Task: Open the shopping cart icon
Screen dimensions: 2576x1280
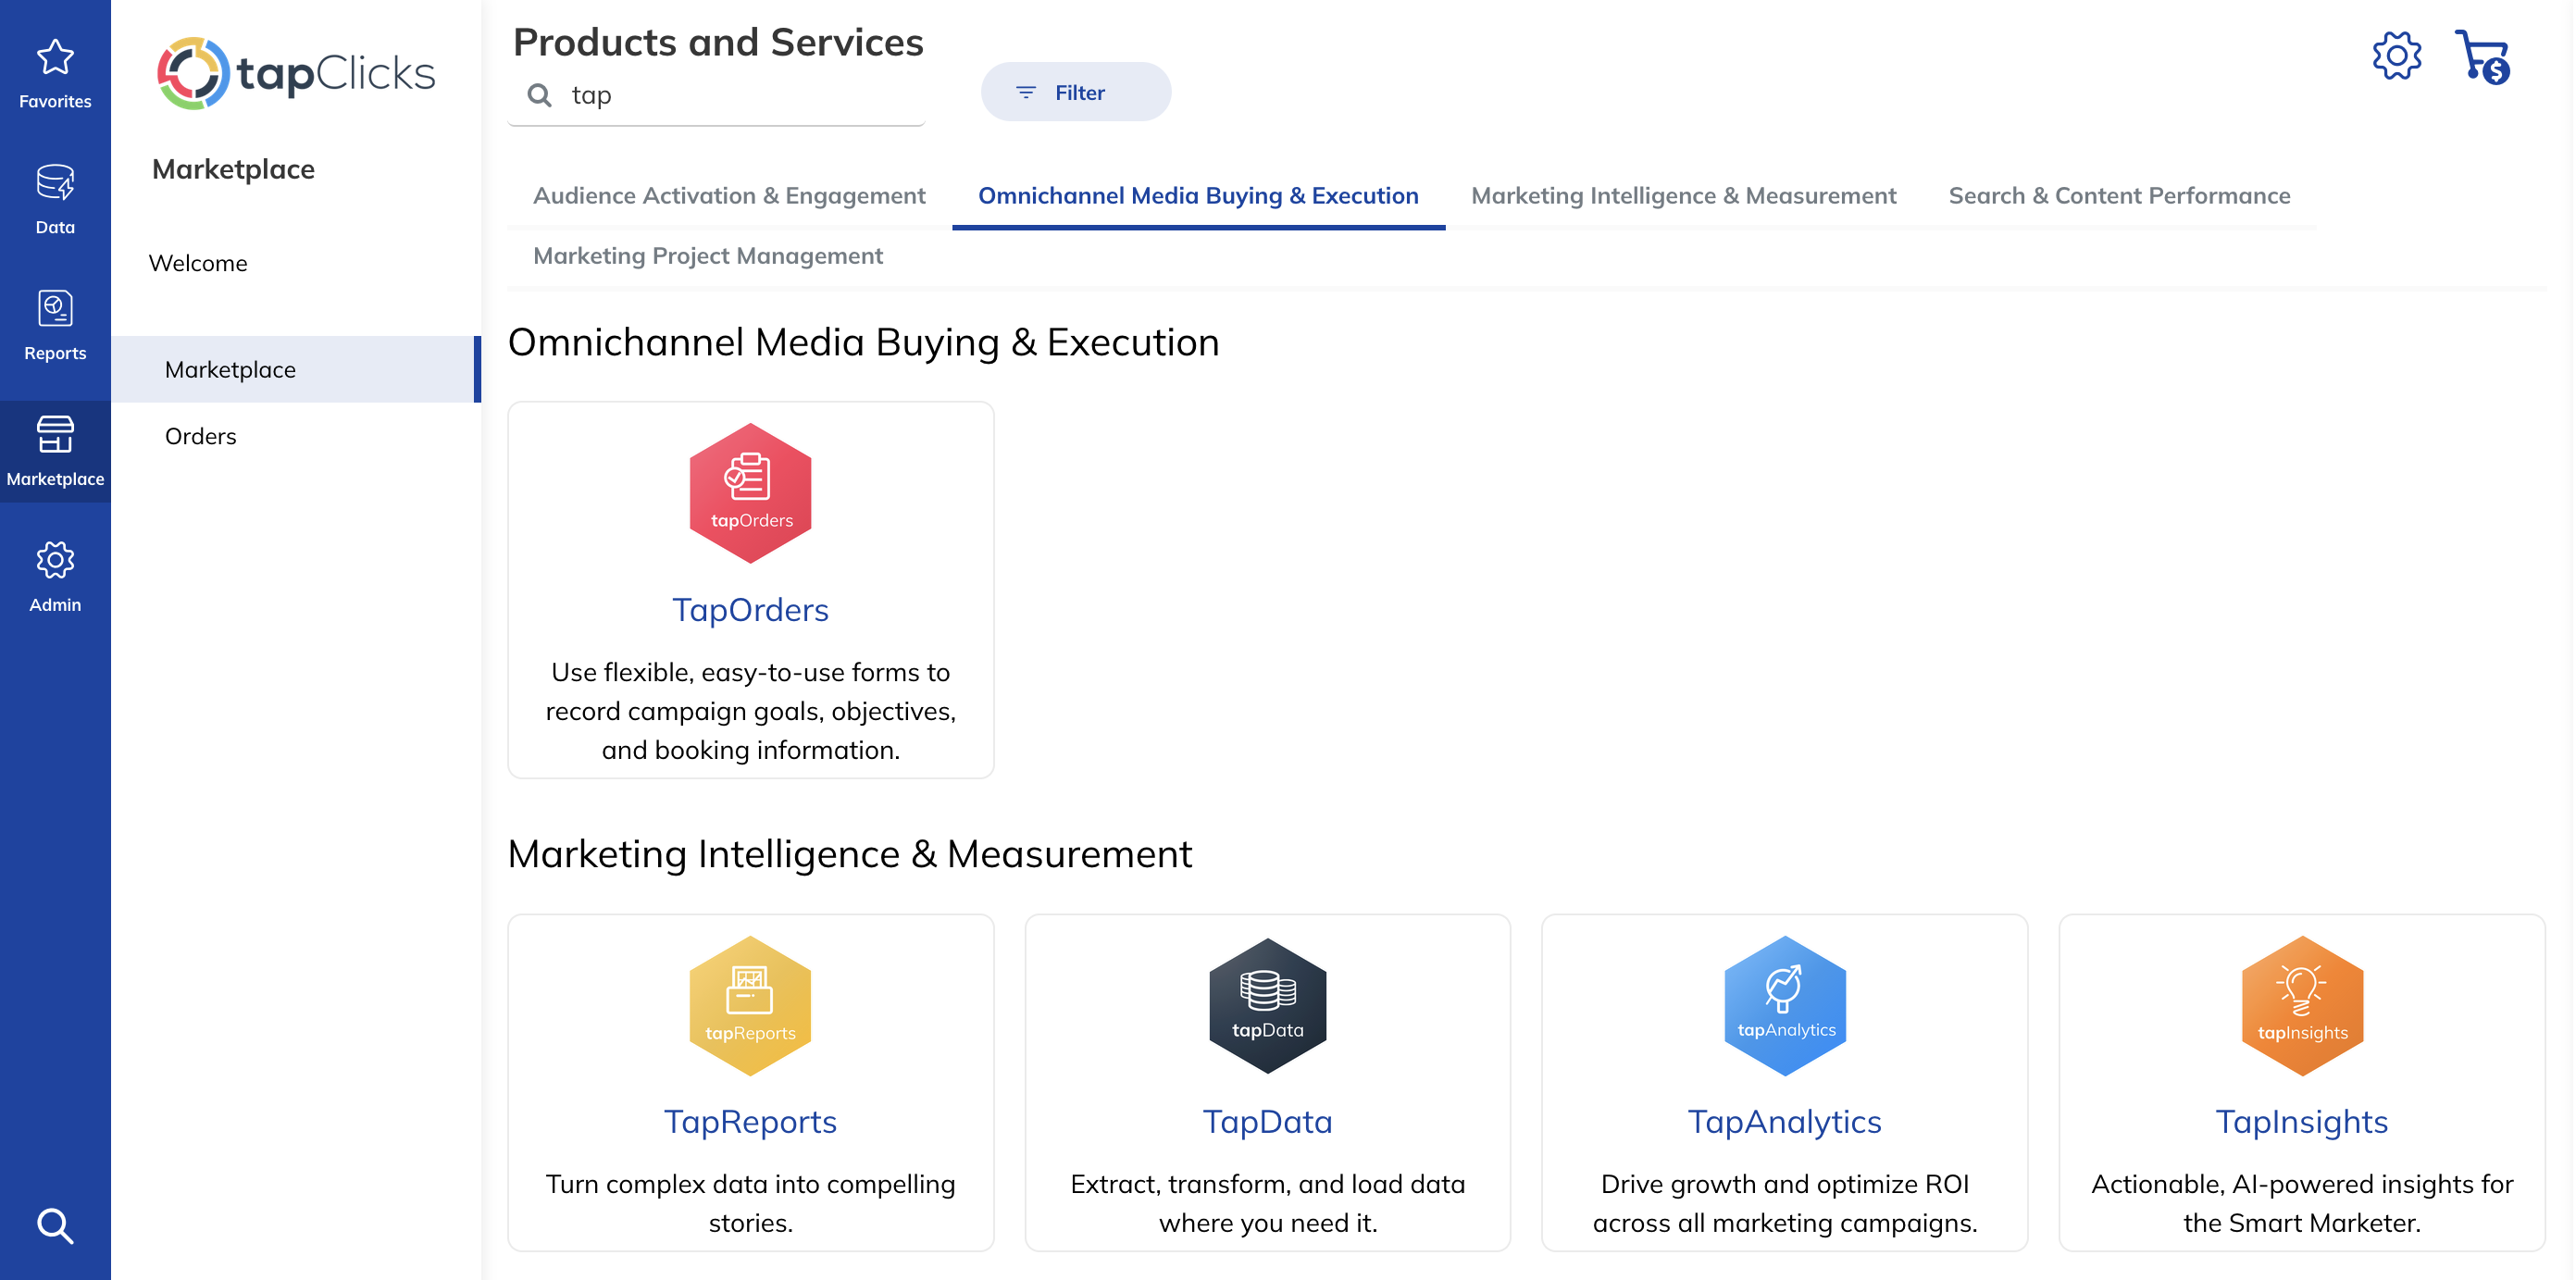Action: (2482, 57)
